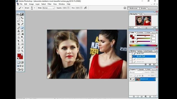Select the Lasso tool
The width and height of the screenshot is (177, 99).
coord(19,21)
